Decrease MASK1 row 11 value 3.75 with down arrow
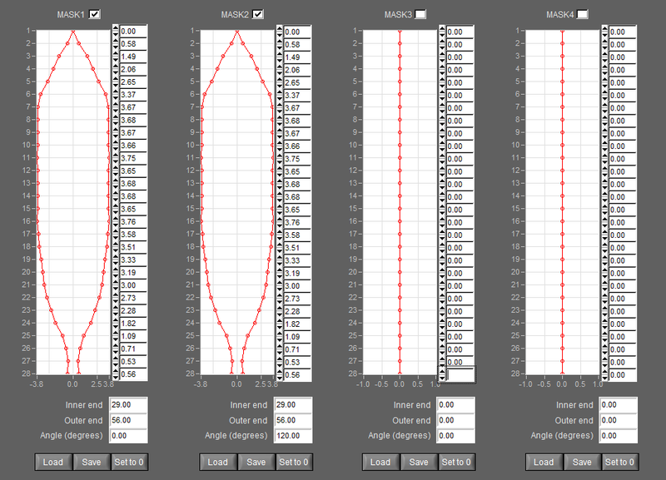666x480 pixels. 116,161
